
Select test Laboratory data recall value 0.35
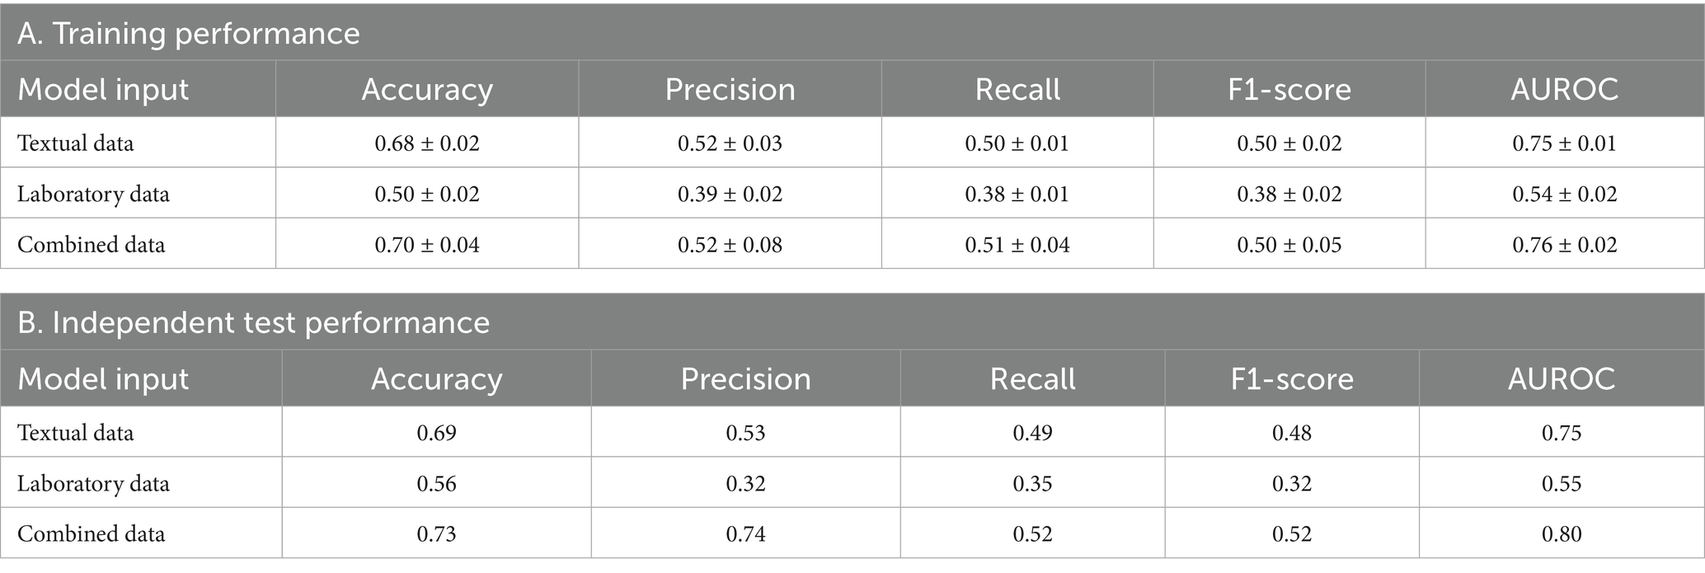(x=1032, y=484)
